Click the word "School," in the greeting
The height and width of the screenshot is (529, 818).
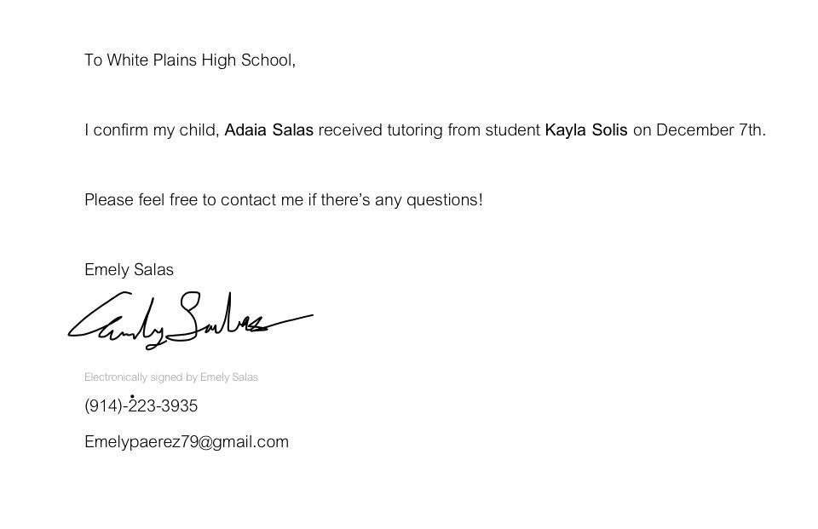tap(268, 60)
